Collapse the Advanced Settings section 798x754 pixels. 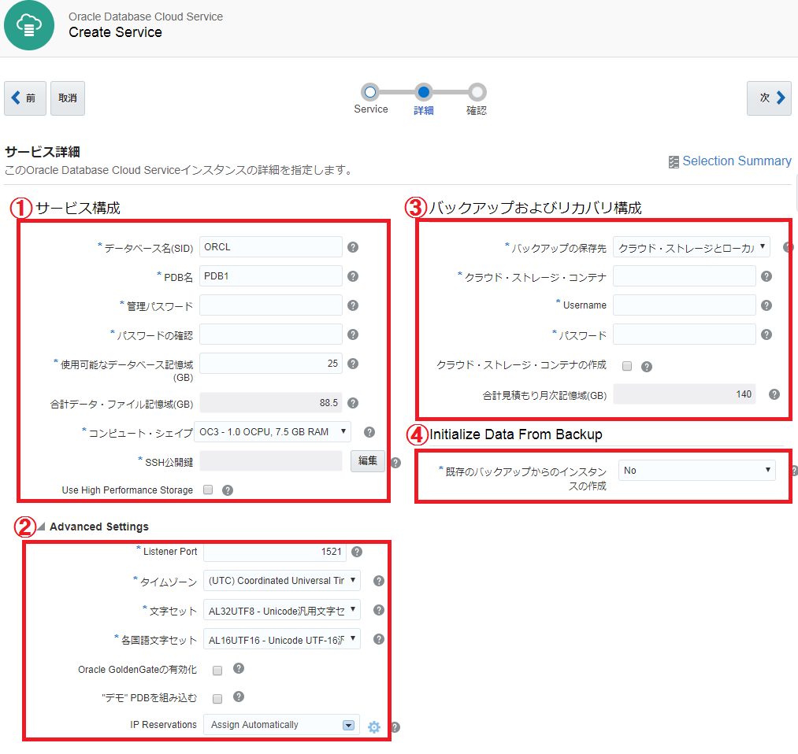[42, 527]
